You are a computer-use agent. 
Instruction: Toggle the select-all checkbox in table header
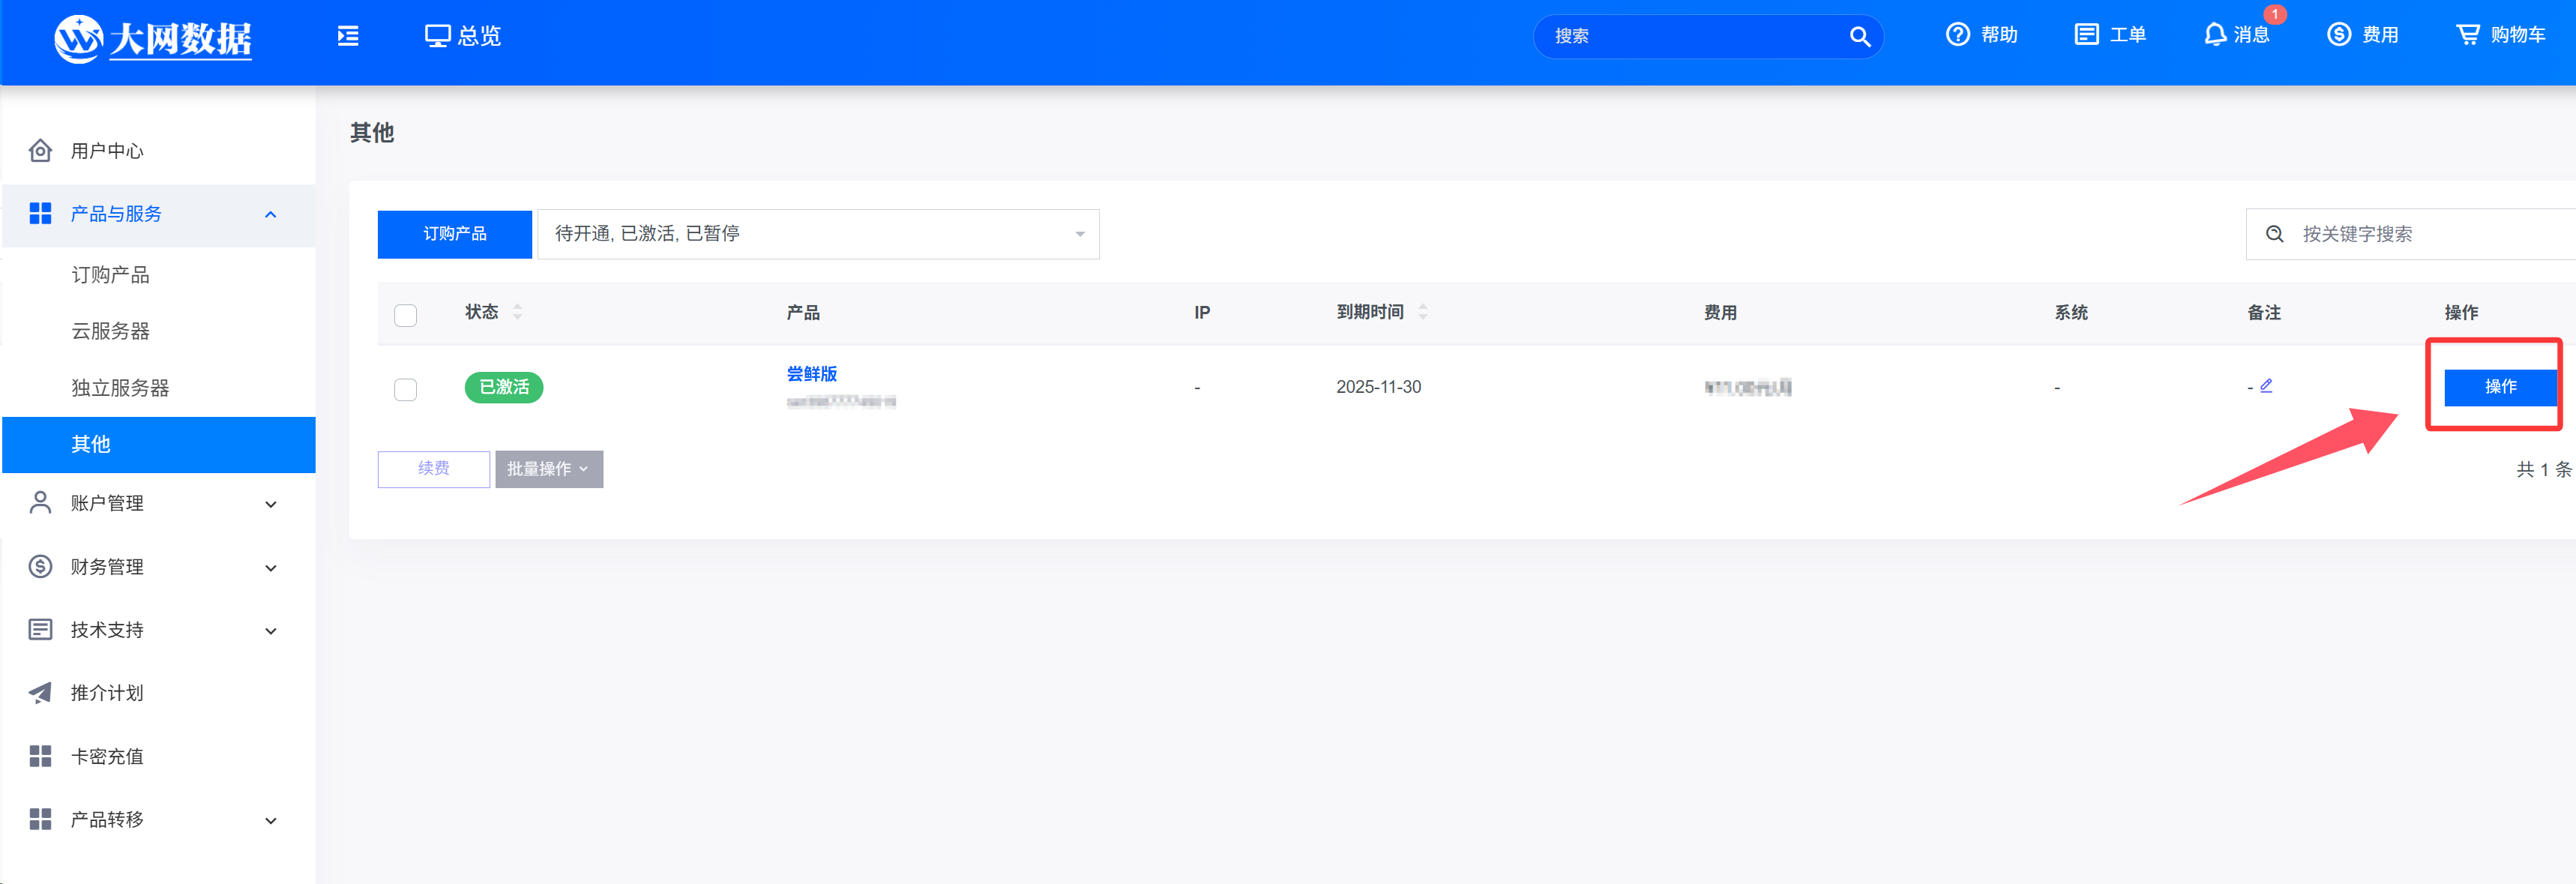click(x=405, y=315)
